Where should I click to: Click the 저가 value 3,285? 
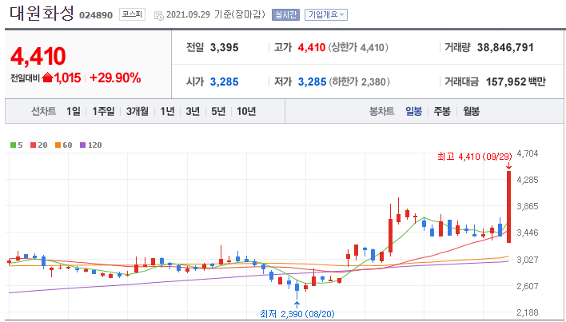coord(312,81)
